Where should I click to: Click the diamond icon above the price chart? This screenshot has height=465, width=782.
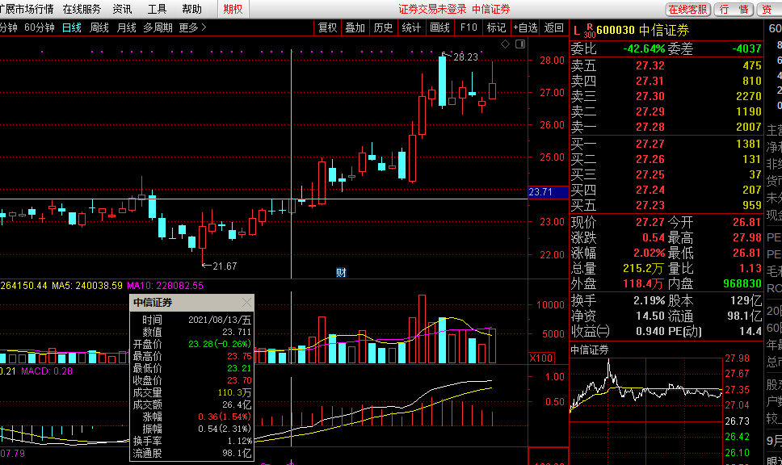(x=505, y=44)
